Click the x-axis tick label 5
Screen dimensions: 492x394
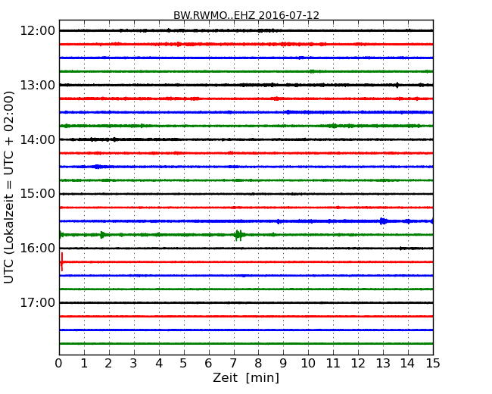(x=184, y=364)
